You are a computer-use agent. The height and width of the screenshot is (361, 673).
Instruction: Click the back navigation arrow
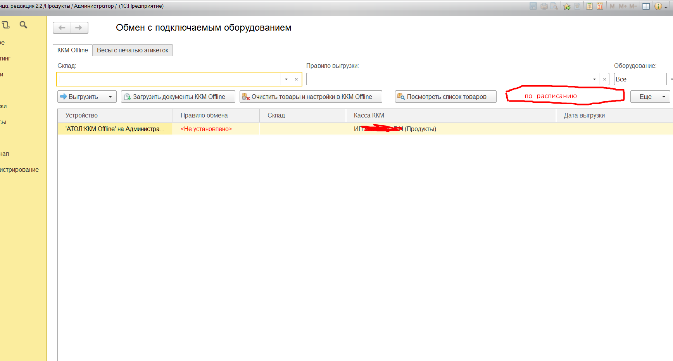click(x=62, y=28)
